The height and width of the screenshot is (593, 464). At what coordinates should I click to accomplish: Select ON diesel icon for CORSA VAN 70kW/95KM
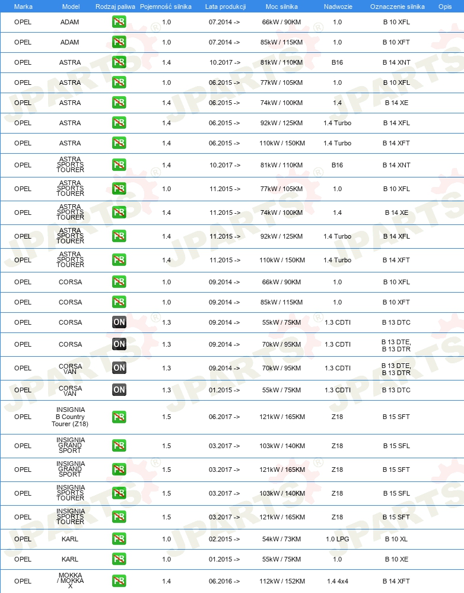pyautogui.click(x=119, y=368)
